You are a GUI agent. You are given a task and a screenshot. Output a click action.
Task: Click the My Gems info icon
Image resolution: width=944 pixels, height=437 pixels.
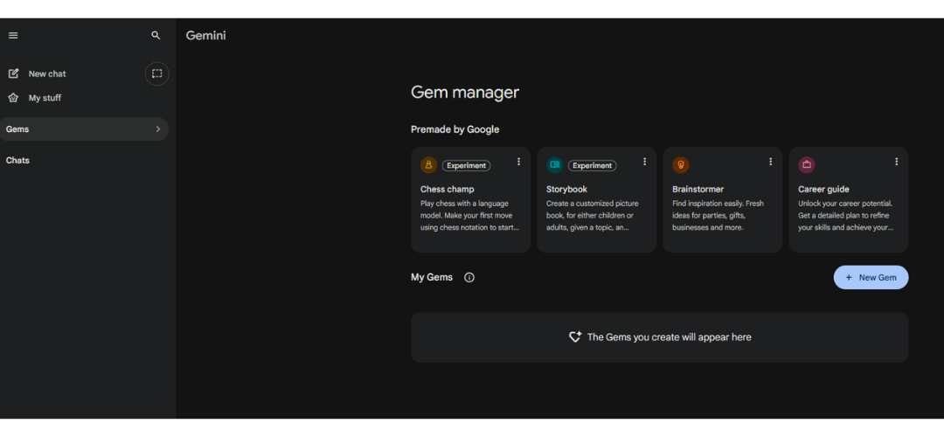(x=469, y=277)
